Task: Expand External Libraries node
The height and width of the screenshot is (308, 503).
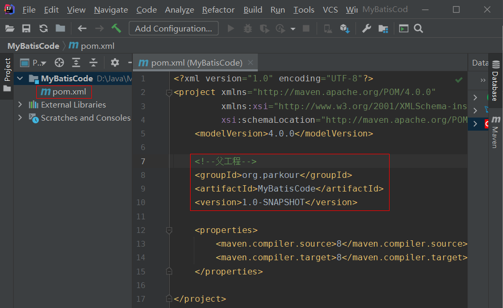Action: pos(20,105)
